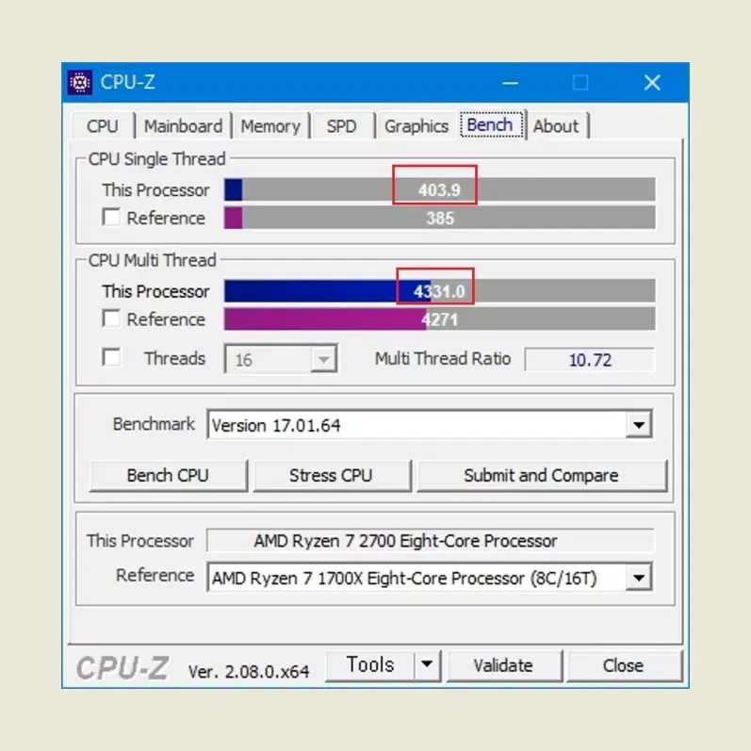Start the Stress CPU test

[x=332, y=476]
